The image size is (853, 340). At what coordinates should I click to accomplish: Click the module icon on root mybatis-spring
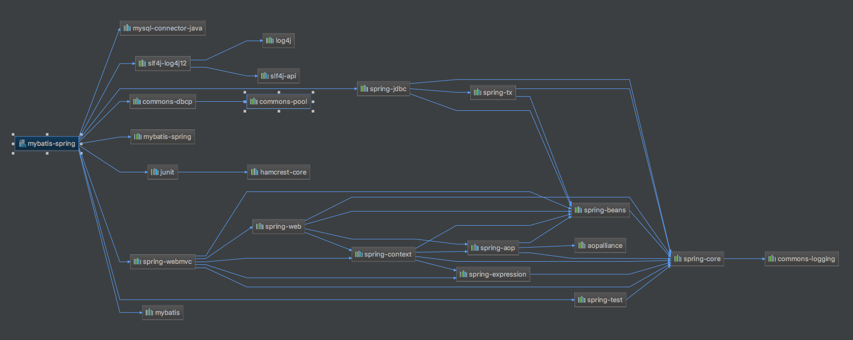(x=22, y=144)
